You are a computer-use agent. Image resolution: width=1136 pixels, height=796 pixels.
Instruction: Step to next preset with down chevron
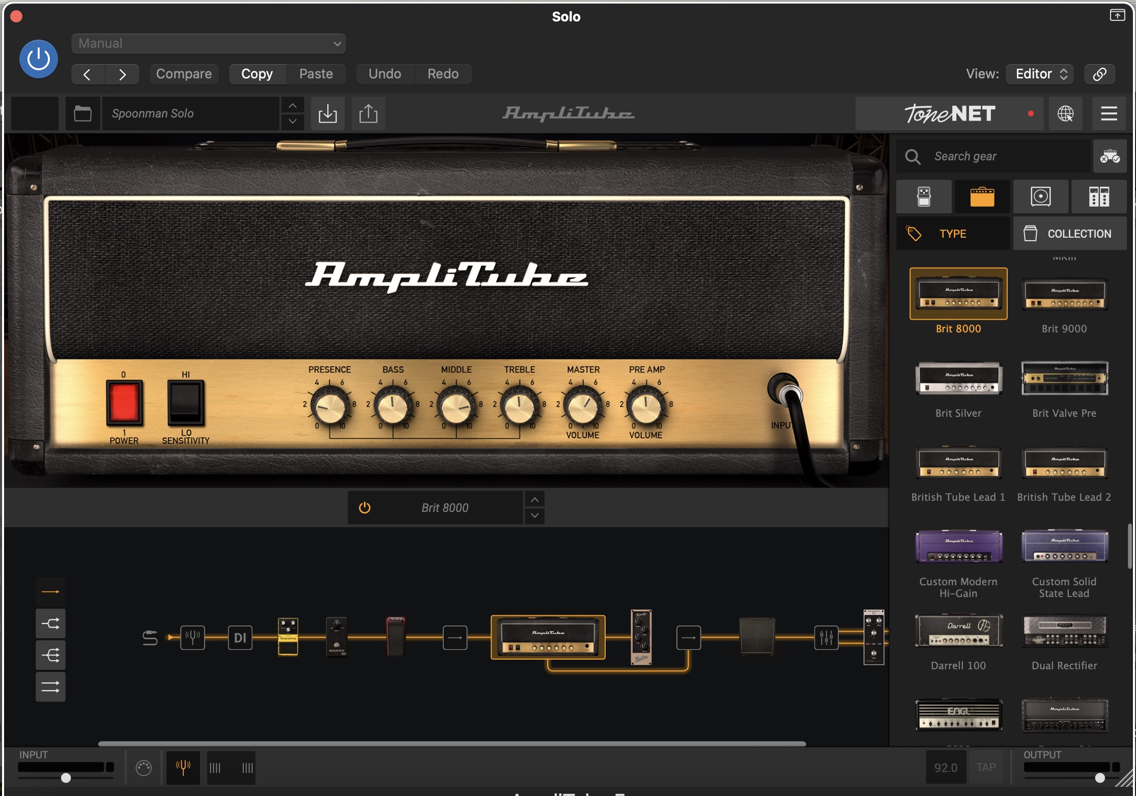click(293, 122)
